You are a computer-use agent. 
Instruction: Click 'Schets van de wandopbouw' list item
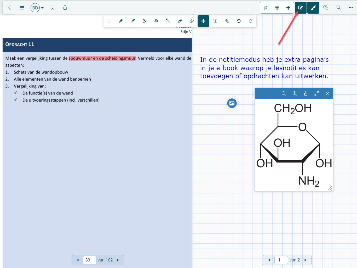[x=41, y=72]
